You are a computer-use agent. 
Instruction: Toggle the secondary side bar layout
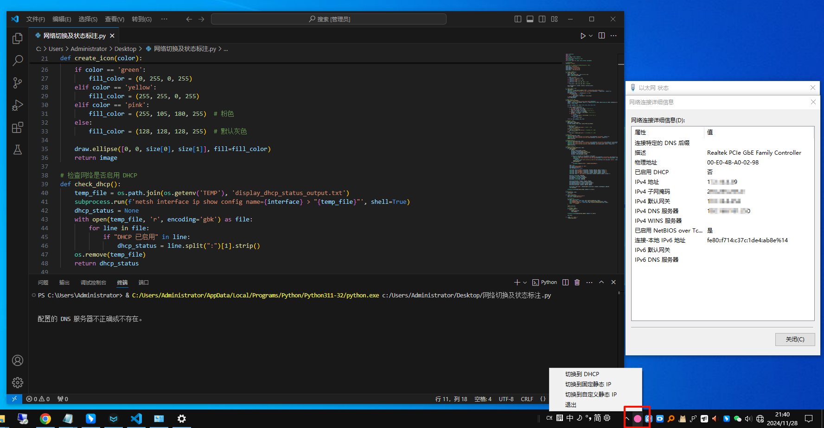click(542, 19)
